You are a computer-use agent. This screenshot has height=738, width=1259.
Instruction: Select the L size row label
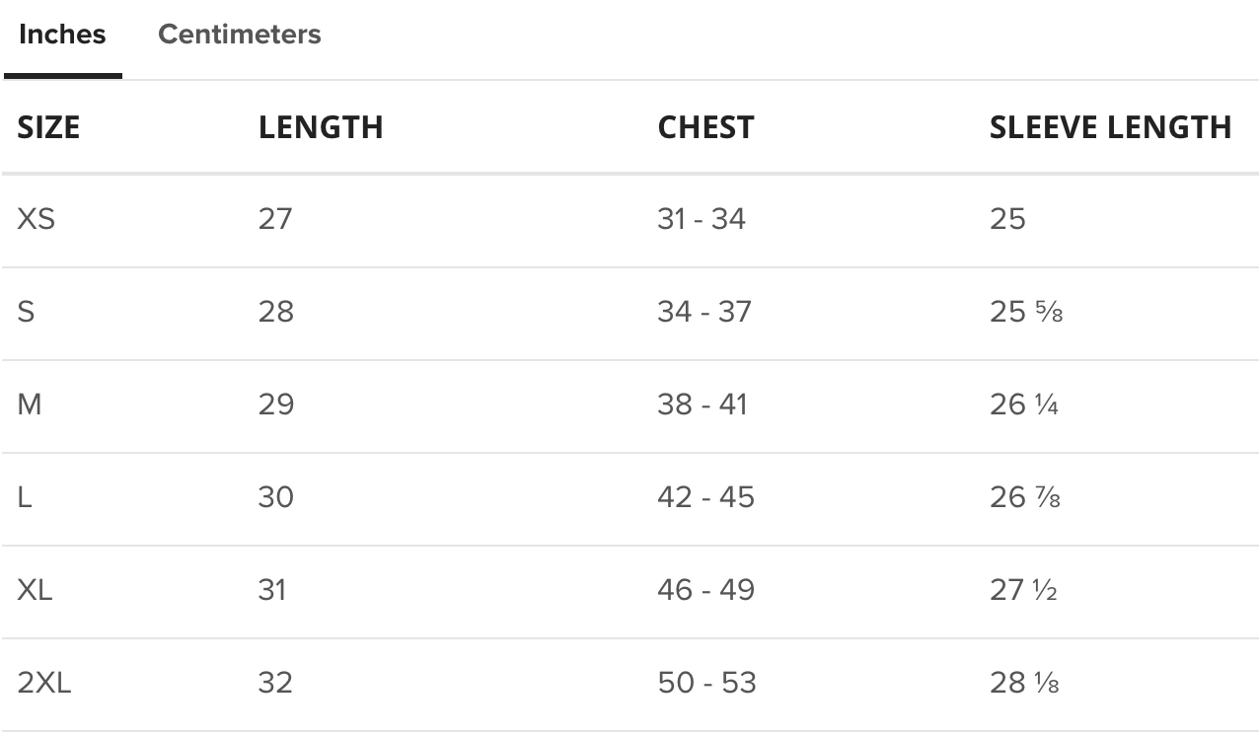point(25,497)
